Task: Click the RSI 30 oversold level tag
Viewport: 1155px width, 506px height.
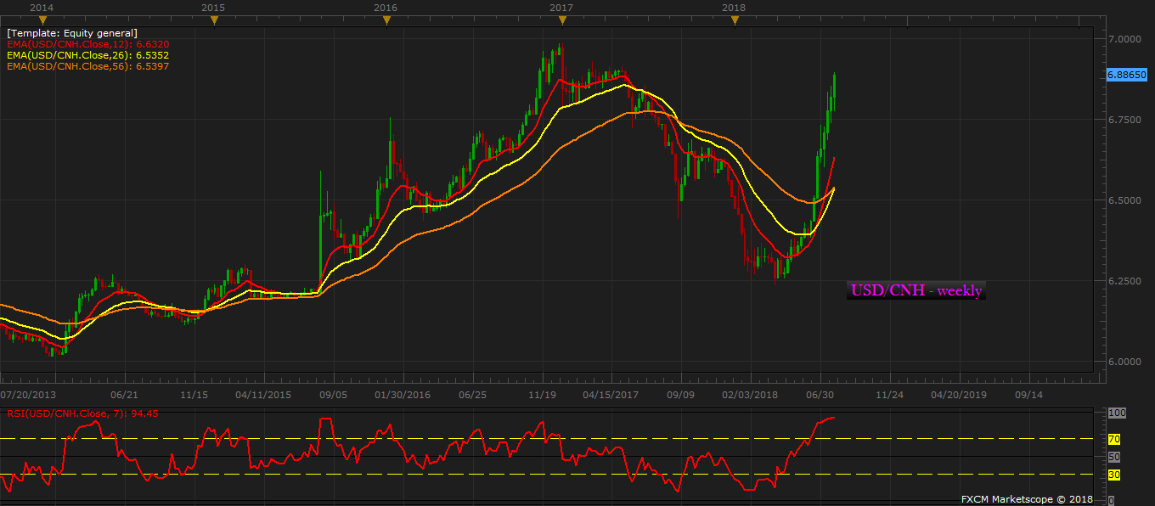Action: coord(1114,475)
